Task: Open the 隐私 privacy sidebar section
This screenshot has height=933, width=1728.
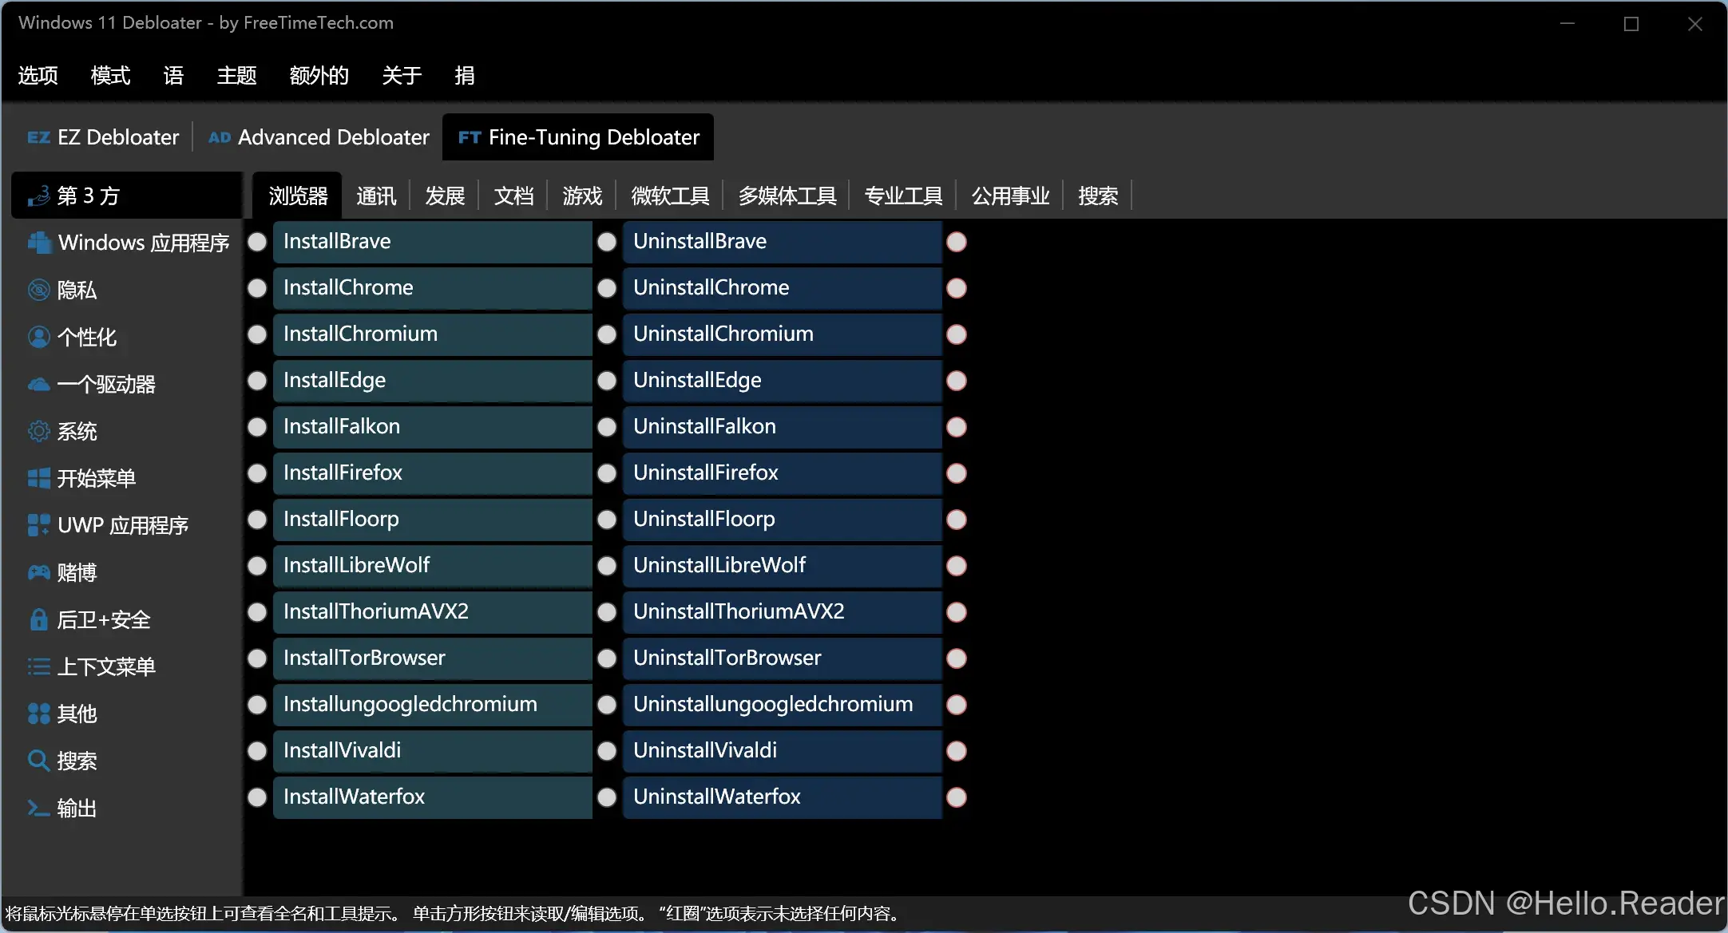Action: (x=76, y=290)
